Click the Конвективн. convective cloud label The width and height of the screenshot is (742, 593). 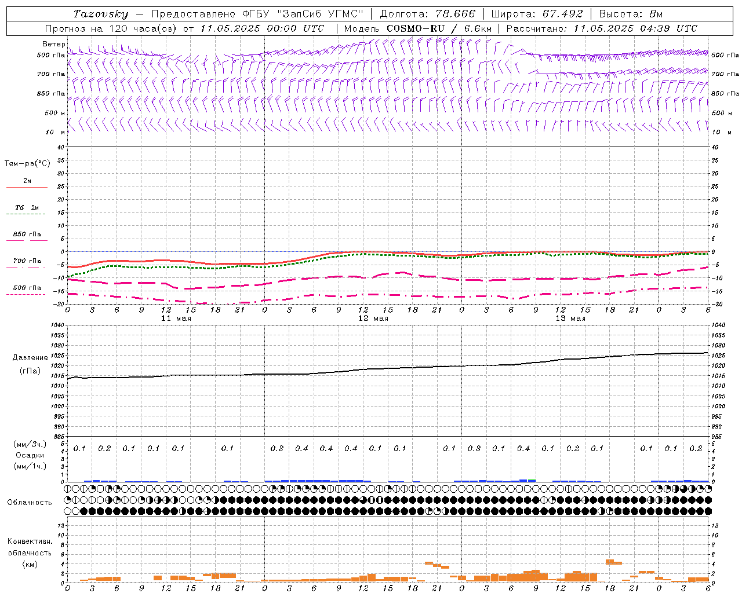tap(30, 541)
